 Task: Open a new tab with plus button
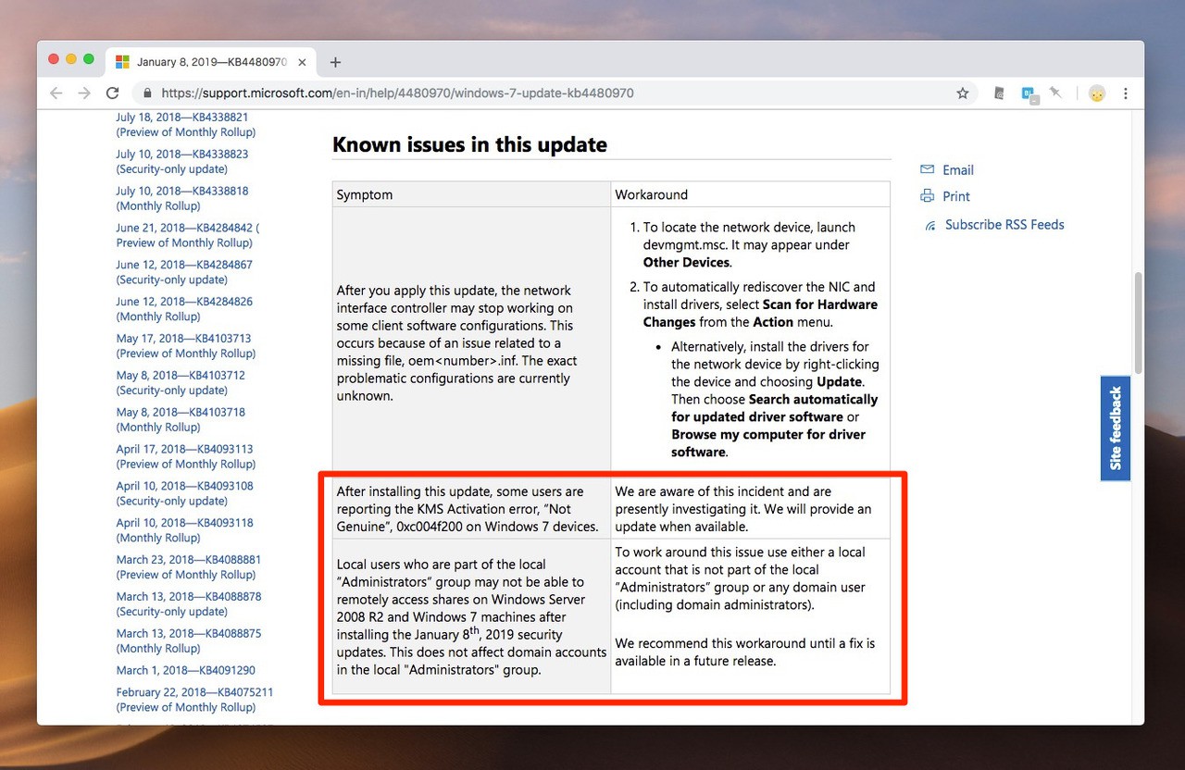335,62
